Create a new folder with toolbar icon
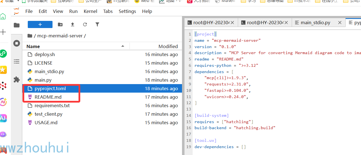 click(60, 24)
